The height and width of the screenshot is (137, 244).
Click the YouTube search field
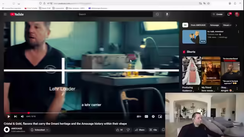coord(115,14)
